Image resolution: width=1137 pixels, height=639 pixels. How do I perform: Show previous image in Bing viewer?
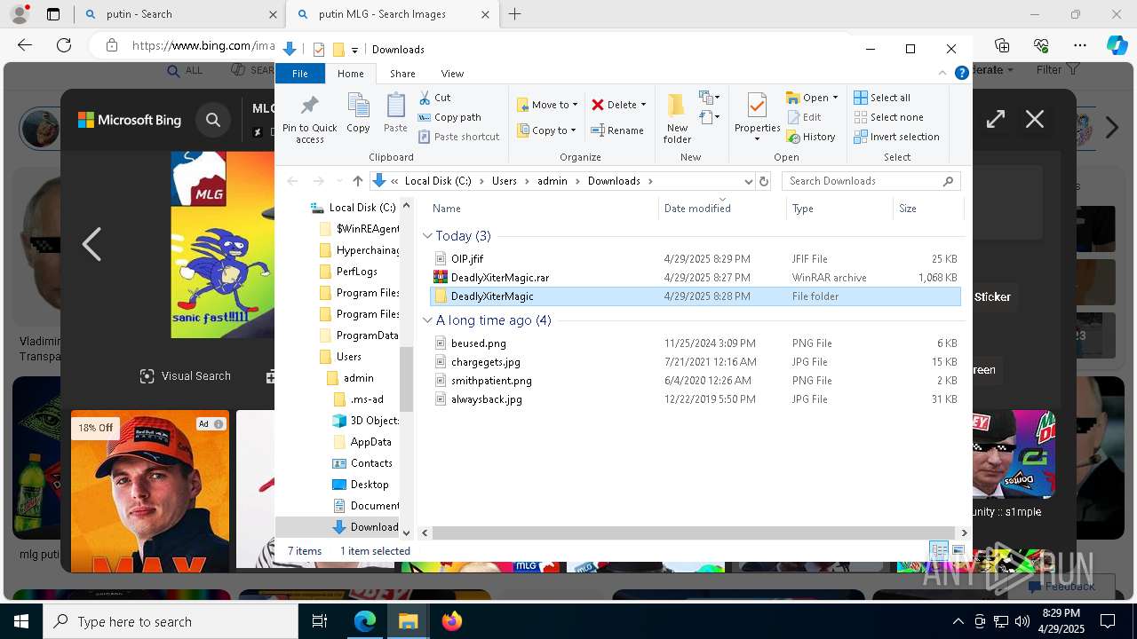[x=91, y=244]
